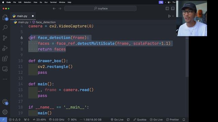Click the Go Live item beside Prettier
Image resolution: width=218 pixels, height=122 pixels.
pyautogui.click(x=156, y=120)
